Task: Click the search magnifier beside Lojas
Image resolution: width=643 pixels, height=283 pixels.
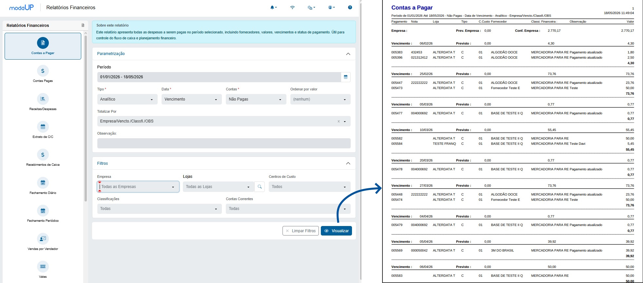Action: pyautogui.click(x=260, y=187)
